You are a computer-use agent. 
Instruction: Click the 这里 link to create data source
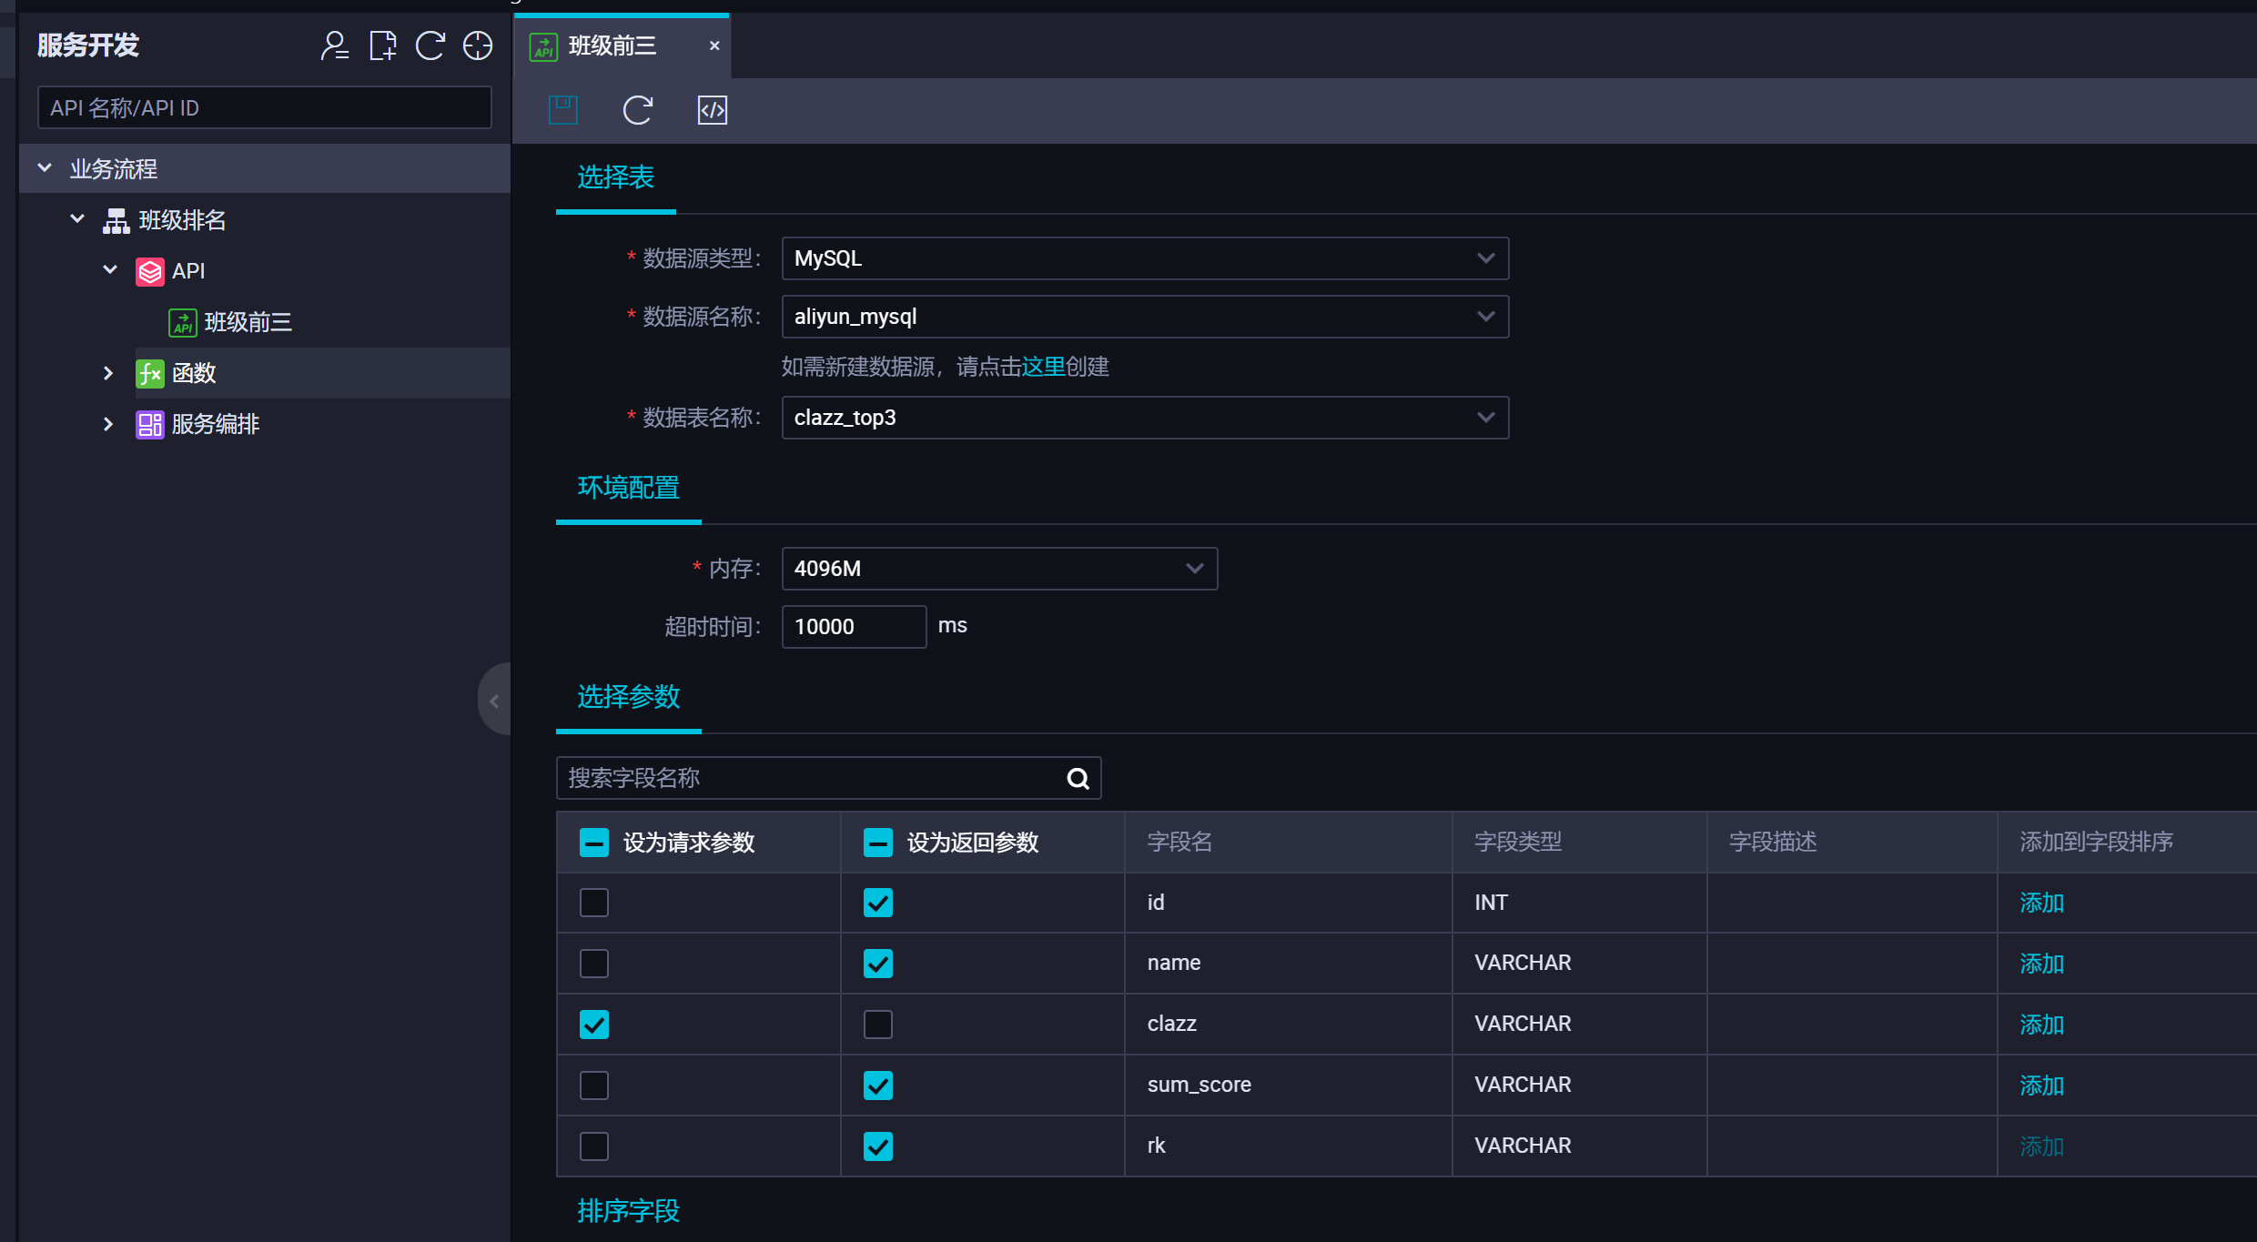click(x=1043, y=367)
